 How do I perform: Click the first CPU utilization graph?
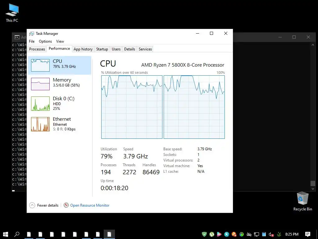point(132,107)
